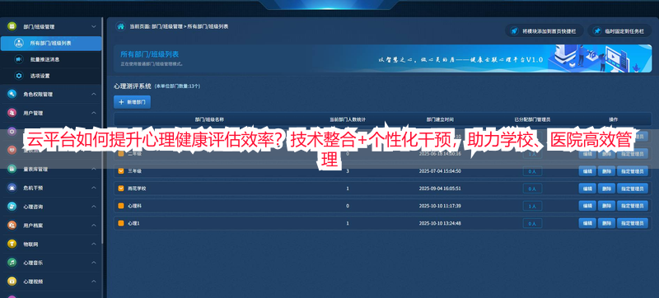
Task: Expand the 心理视频 menu chevron
Action: pyautogui.click(x=93, y=282)
